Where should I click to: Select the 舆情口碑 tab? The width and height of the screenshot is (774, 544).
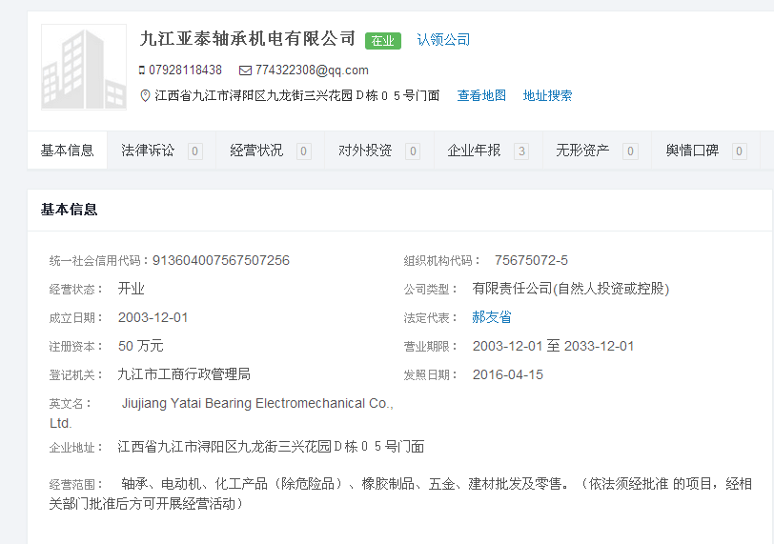(x=691, y=151)
